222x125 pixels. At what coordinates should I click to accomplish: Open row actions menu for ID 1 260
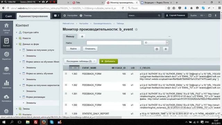point(66,105)
